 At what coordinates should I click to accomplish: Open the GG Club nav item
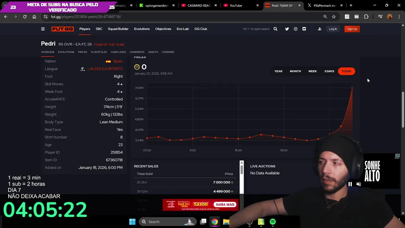[x=201, y=29]
